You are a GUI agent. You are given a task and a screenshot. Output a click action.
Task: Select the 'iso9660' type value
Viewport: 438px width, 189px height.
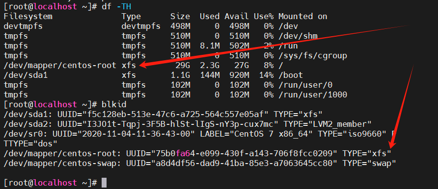coord(364,134)
